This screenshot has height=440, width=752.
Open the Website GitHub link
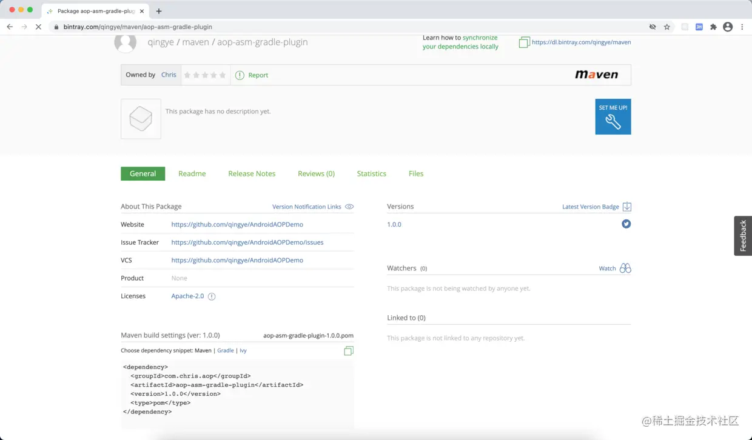click(x=237, y=224)
